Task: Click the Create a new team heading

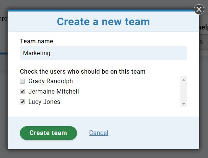Action: 103,22
